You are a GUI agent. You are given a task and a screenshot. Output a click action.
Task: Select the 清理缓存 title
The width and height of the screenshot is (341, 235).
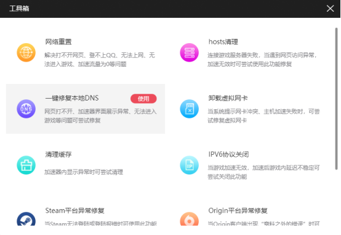pyautogui.click(x=58, y=154)
